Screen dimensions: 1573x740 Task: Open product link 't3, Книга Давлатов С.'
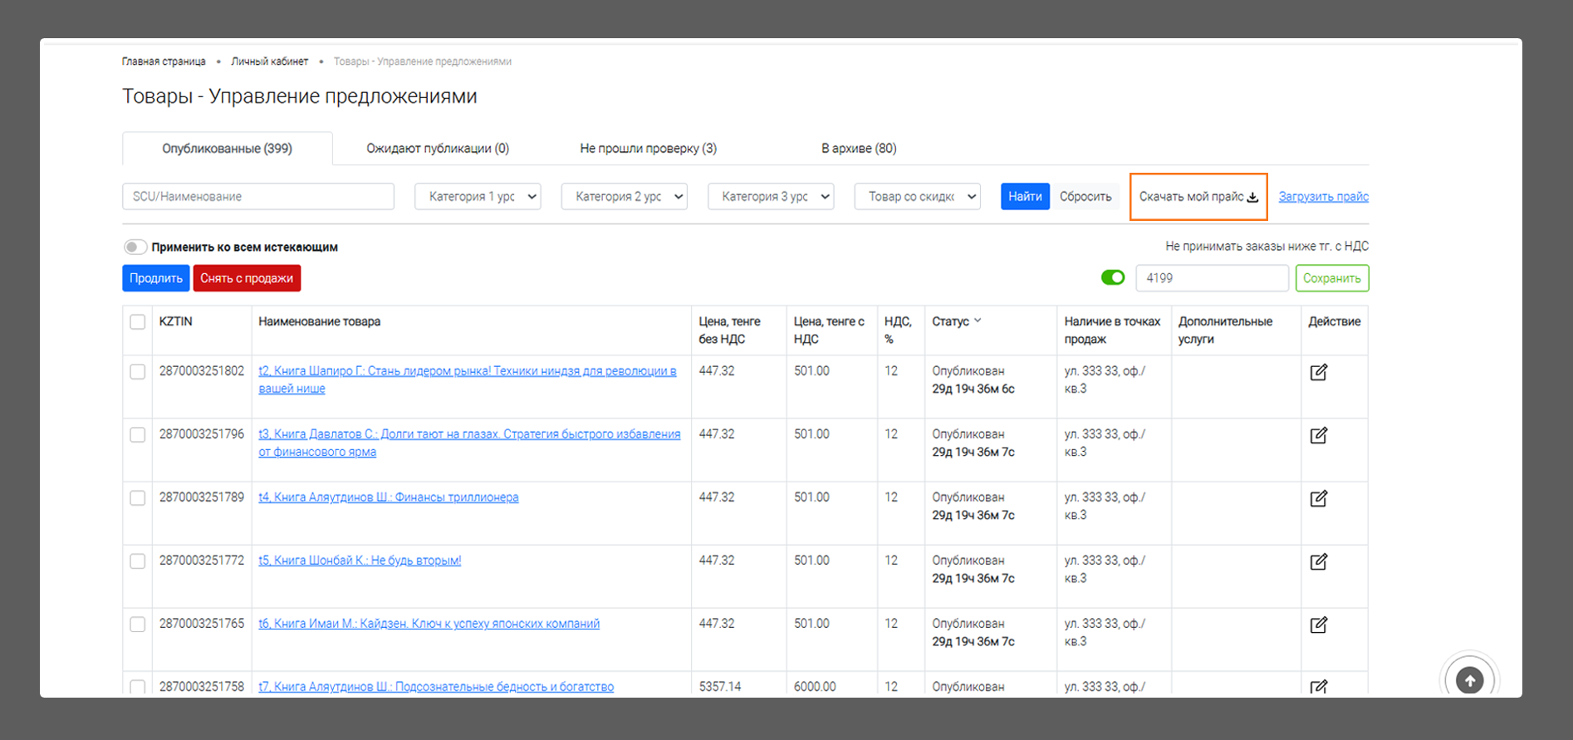[x=469, y=443]
